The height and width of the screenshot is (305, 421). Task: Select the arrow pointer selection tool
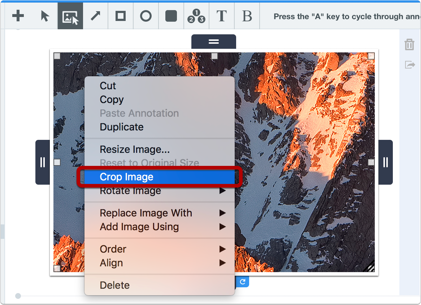tap(45, 16)
